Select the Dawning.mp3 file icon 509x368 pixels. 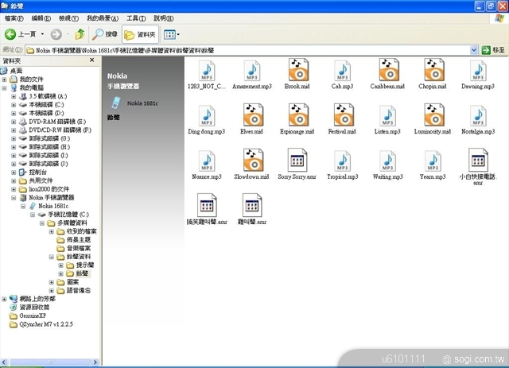tap(478, 71)
